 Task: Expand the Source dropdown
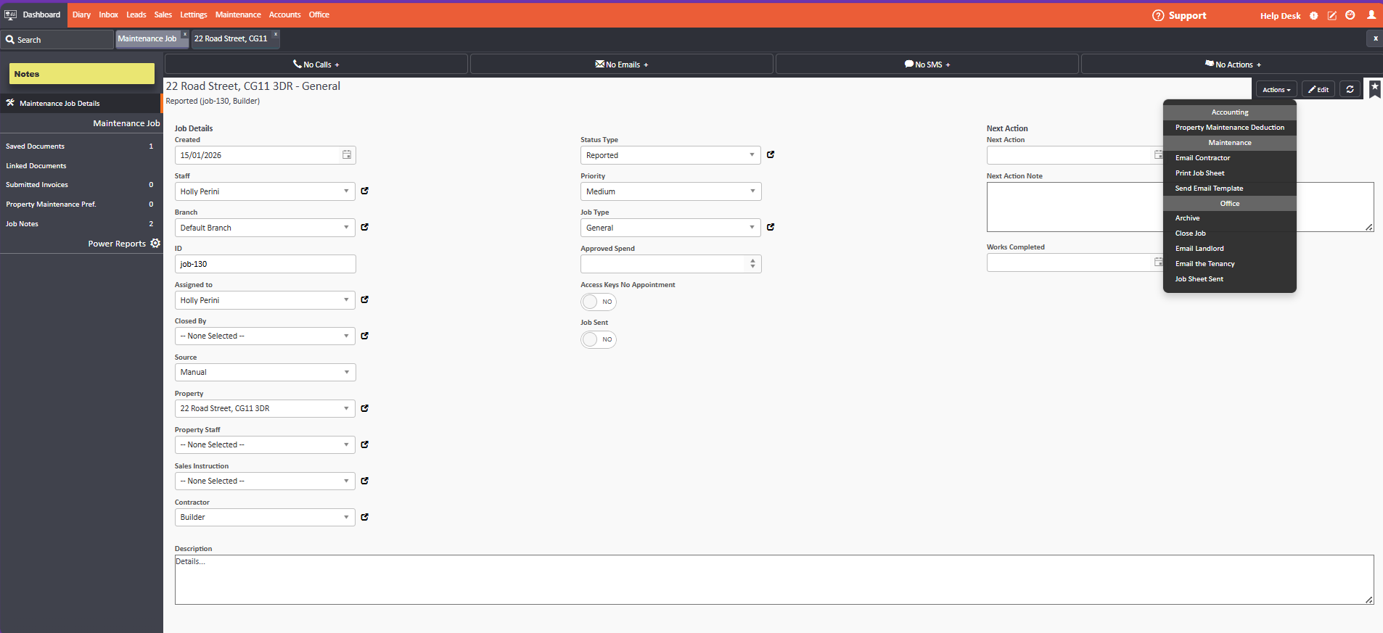pos(265,372)
